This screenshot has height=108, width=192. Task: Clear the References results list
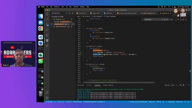coord(70,13)
